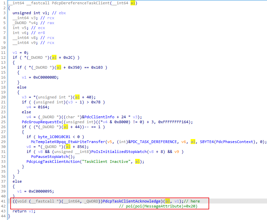Click the 0x78 comparison value
The height and width of the screenshot is (220, 267).
(x=96, y=102)
